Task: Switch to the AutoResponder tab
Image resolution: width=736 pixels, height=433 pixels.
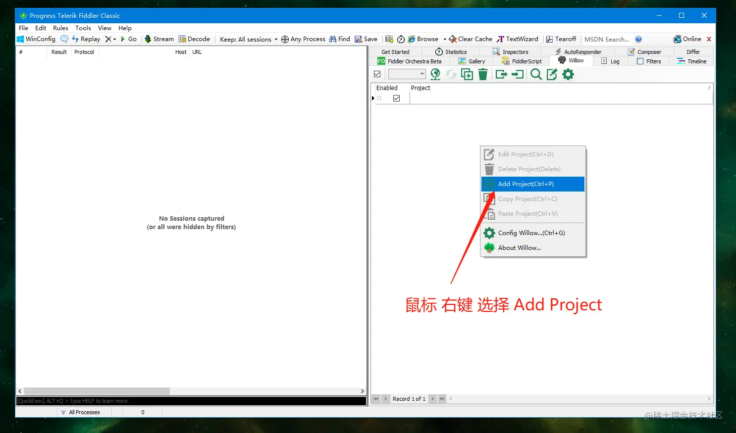Action: pos(578,52)
